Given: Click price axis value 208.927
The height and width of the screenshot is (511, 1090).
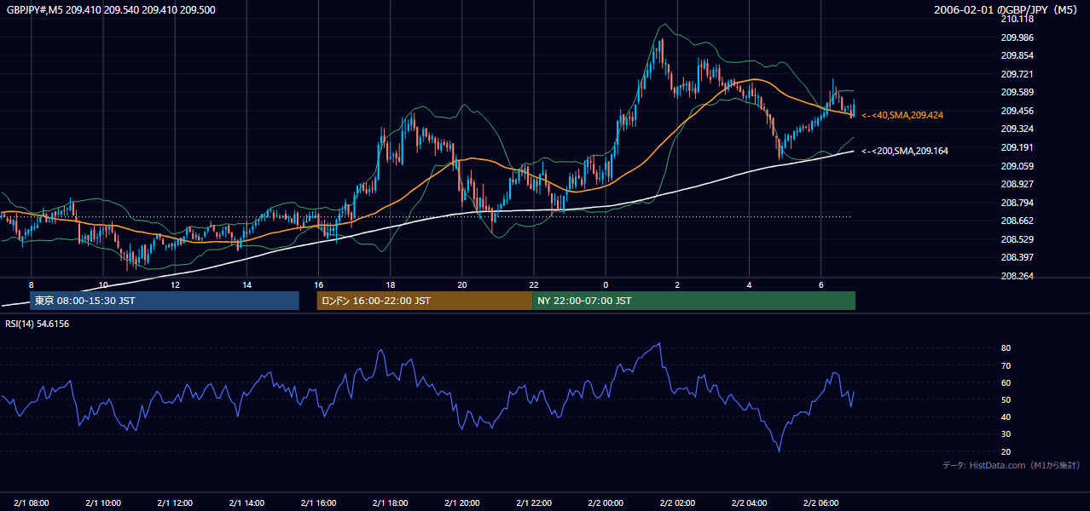Looking at the screenshot, I should tap(1018, 184).
